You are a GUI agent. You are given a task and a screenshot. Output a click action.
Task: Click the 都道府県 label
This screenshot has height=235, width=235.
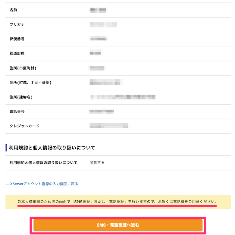(17, 53)
